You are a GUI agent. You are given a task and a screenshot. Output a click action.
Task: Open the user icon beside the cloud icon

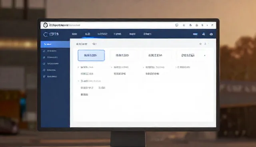[x=204, y=34]
